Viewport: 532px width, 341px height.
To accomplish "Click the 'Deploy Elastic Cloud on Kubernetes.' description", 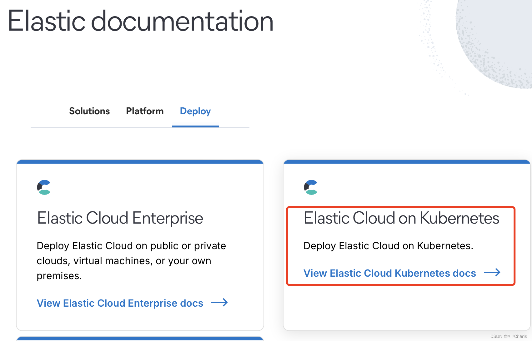I will (388, 246).
